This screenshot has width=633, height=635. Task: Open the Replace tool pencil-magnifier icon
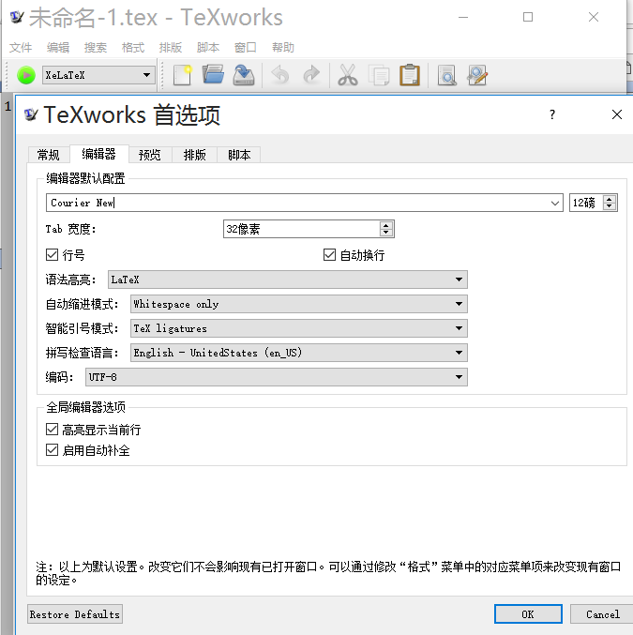pyautogui.click(x=477, y=75)
